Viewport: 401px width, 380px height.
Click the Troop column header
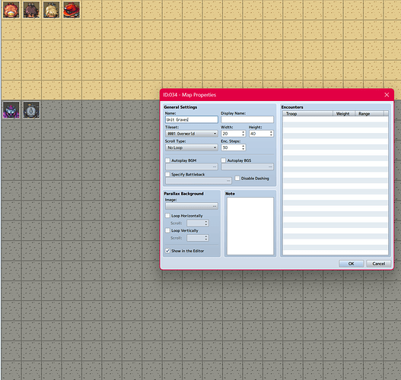click(x=307, y=114)
